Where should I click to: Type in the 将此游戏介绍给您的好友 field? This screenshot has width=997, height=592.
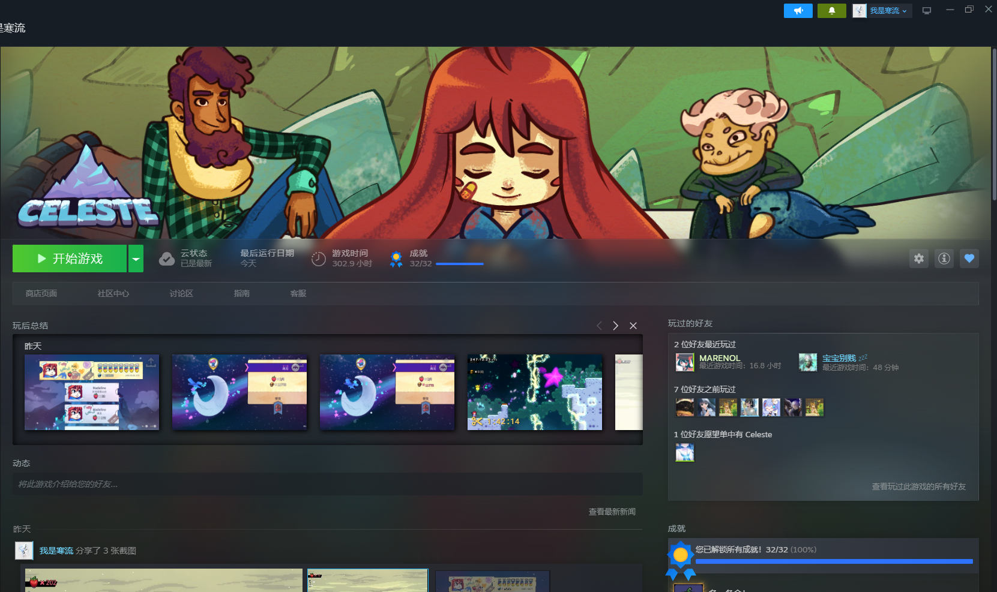pyautogui.click(x=327, y=484)
